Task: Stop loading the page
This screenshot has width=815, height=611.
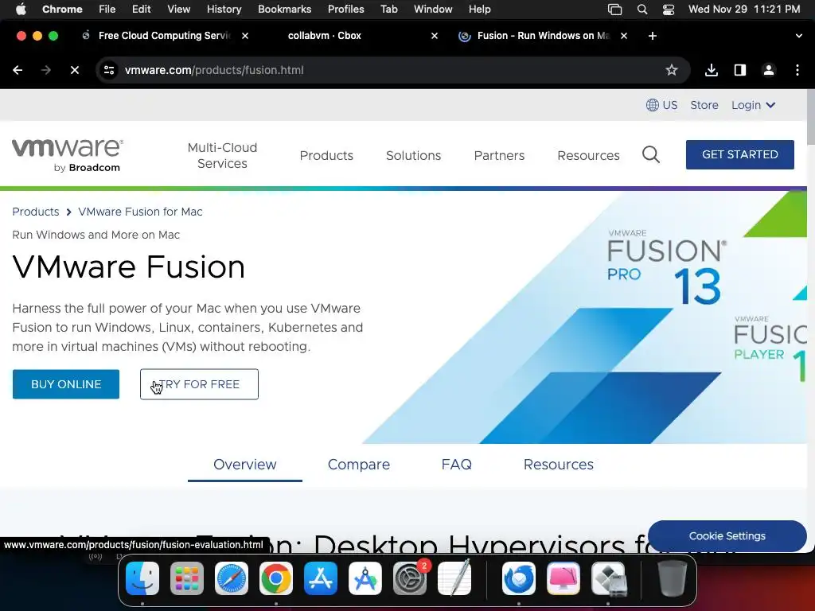Action: coord(75,70)
